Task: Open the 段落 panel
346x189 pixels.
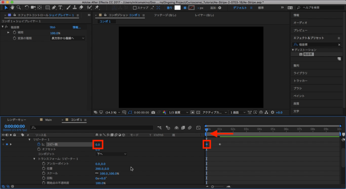Action: 296,104
